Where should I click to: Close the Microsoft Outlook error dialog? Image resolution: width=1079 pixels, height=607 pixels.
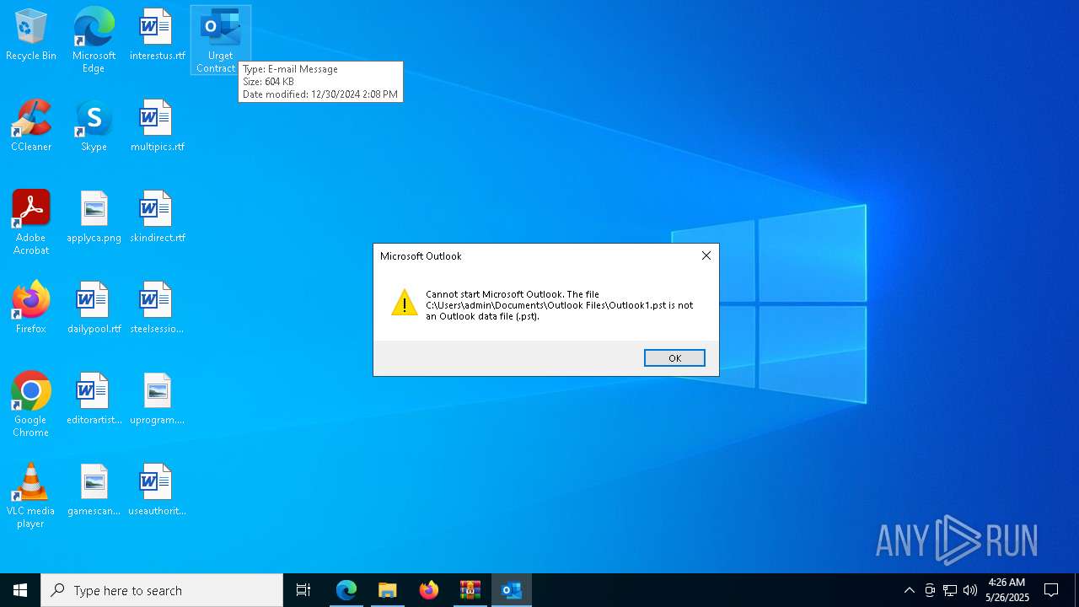[x=706, y=255]
